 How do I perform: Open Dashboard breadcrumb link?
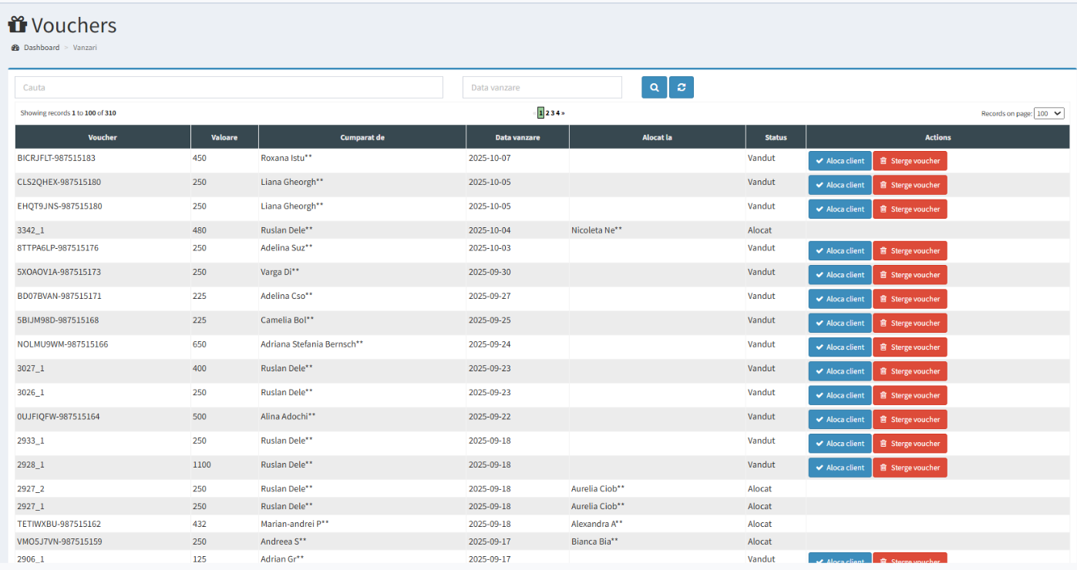click(41, 48)
